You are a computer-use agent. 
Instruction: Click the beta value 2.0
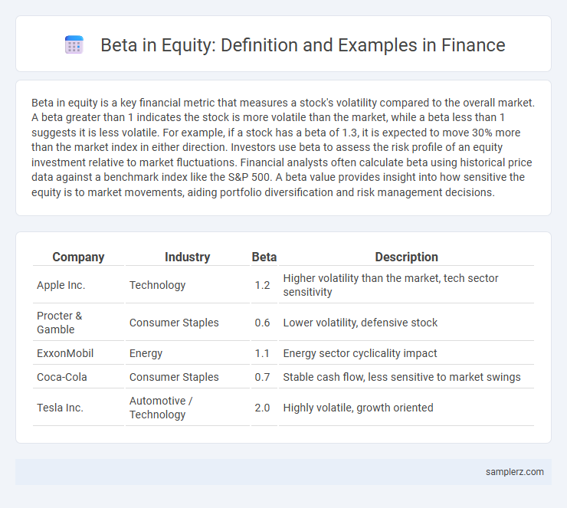pos(262,408)
